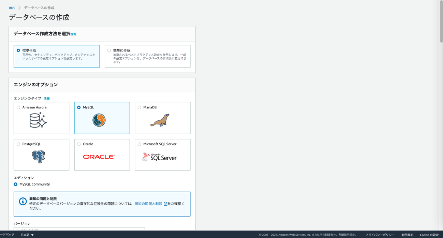Click the Microsoft SQL Server logo
The height and width of the screenshot is (238, 443).
click(x=160, y=157)
